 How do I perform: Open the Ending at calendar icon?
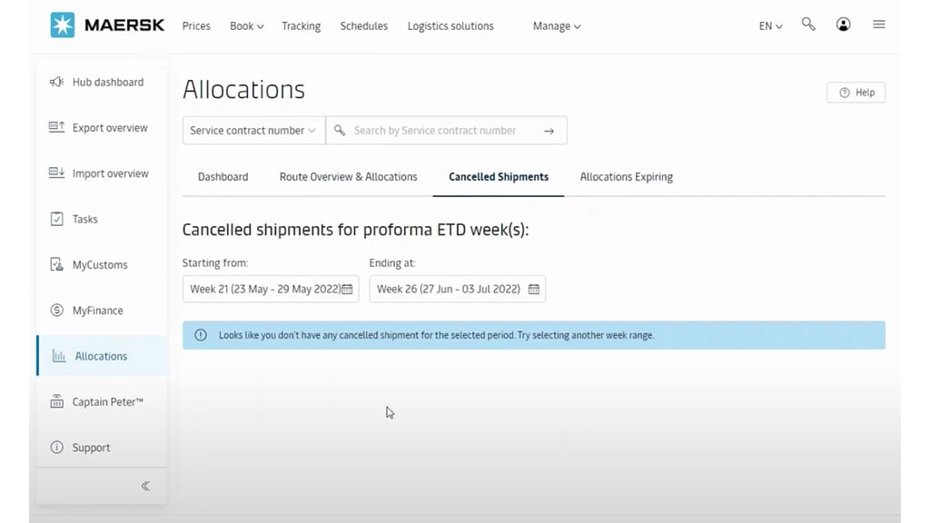[x=533, y=289]
